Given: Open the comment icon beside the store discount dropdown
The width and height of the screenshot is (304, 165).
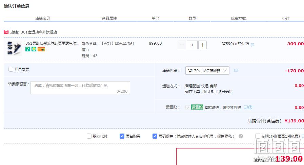Looking at the screenshot, I should (x=236, y=71).
